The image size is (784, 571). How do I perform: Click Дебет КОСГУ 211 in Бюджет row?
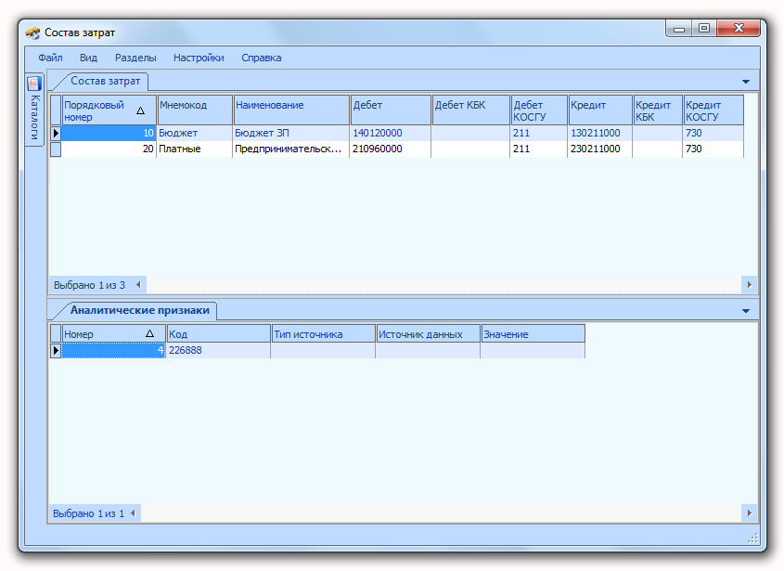click(x=539, y=133)
